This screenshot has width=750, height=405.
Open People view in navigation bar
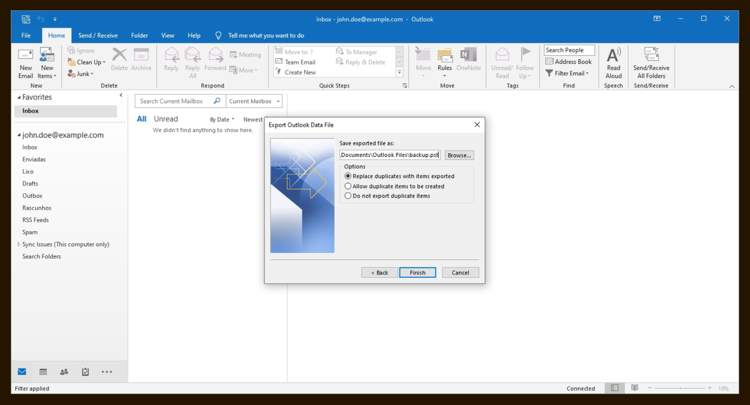tap(64, 372)
